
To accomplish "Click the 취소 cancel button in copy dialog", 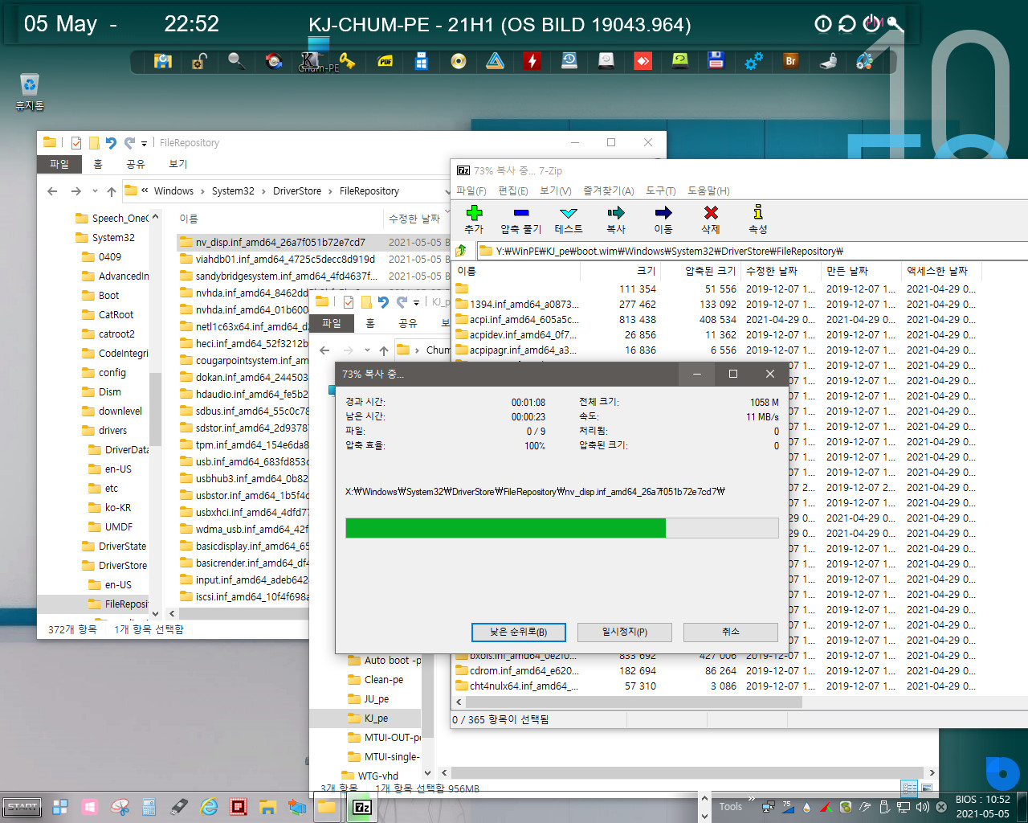I will coord(731,632).
